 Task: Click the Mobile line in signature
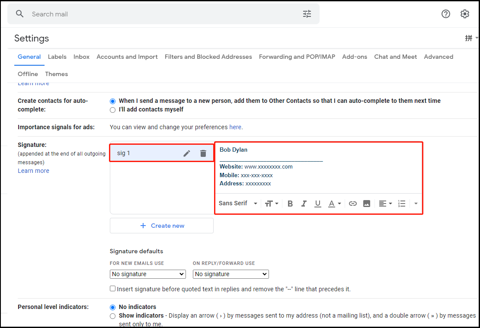(246, 175)
